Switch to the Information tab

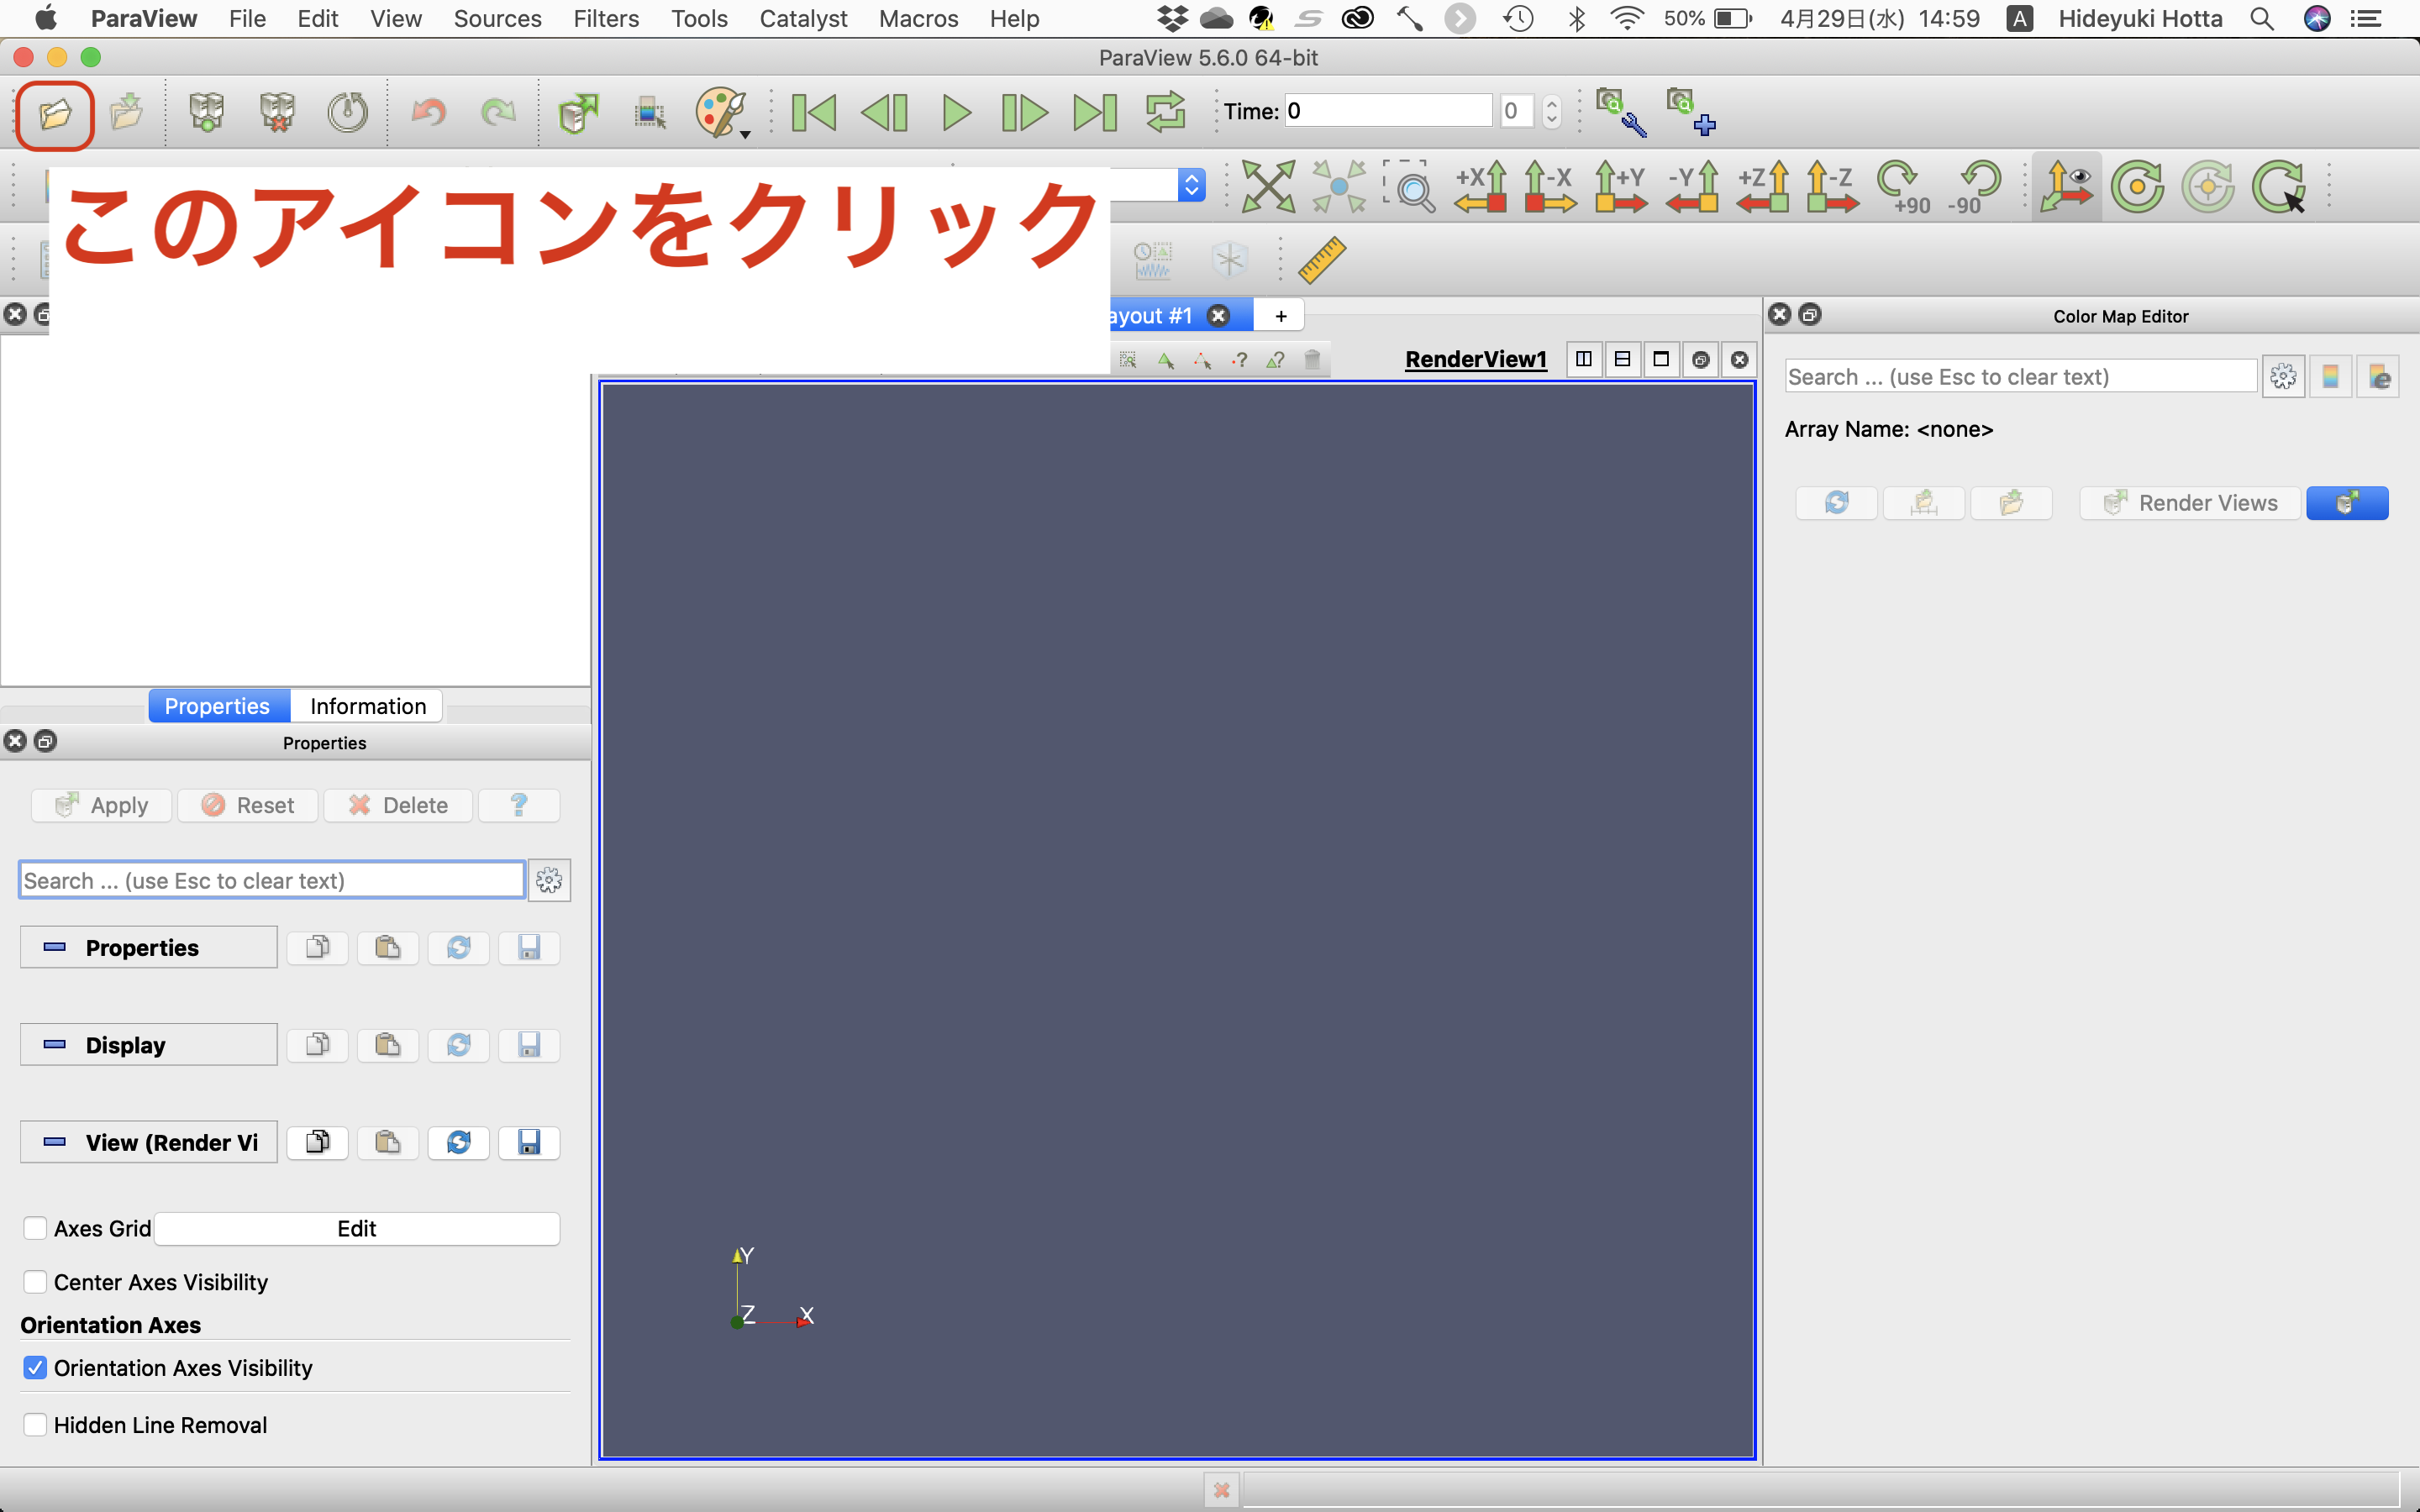(x=367, y=706)
